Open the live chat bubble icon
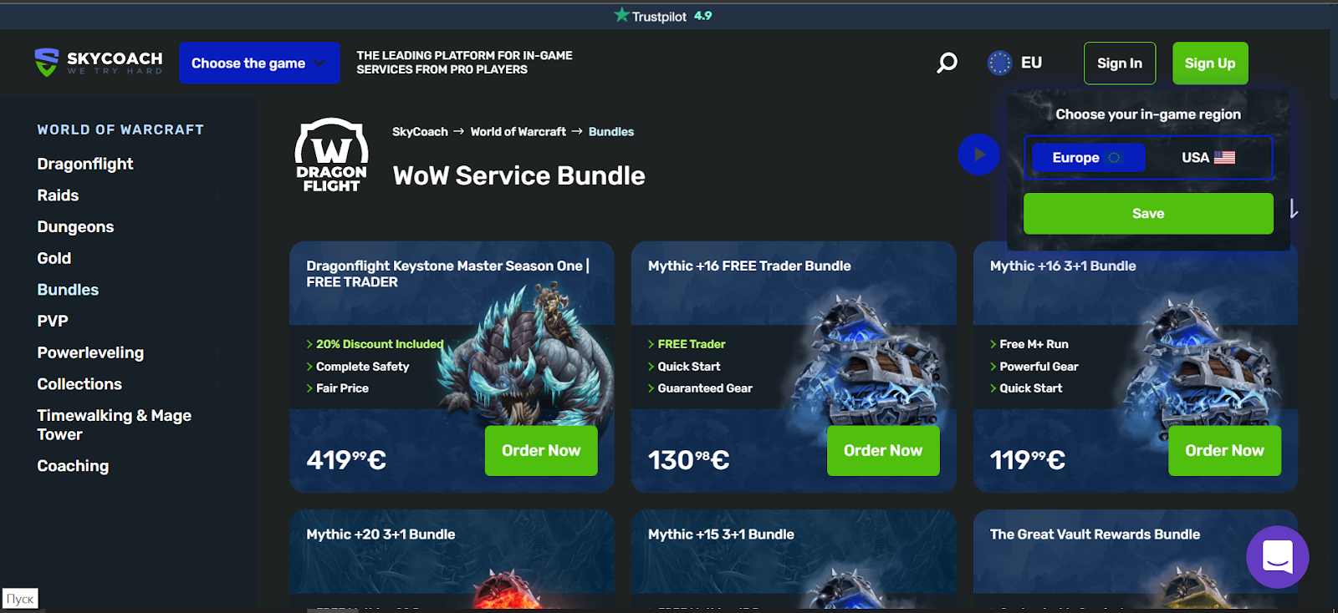The height and width of the screenshot is (613, 1338). click(1278, 557)
